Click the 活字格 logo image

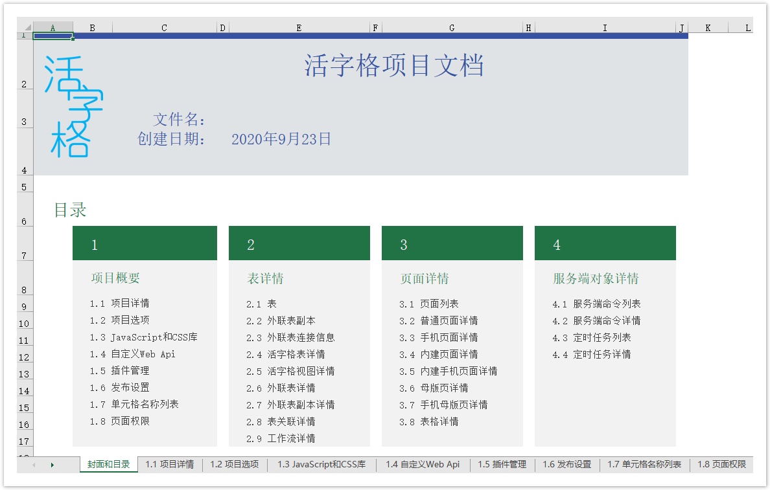click(x=73, y=106)
